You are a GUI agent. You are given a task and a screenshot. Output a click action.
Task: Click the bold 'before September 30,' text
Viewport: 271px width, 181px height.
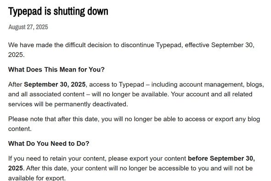click(221, 159)
